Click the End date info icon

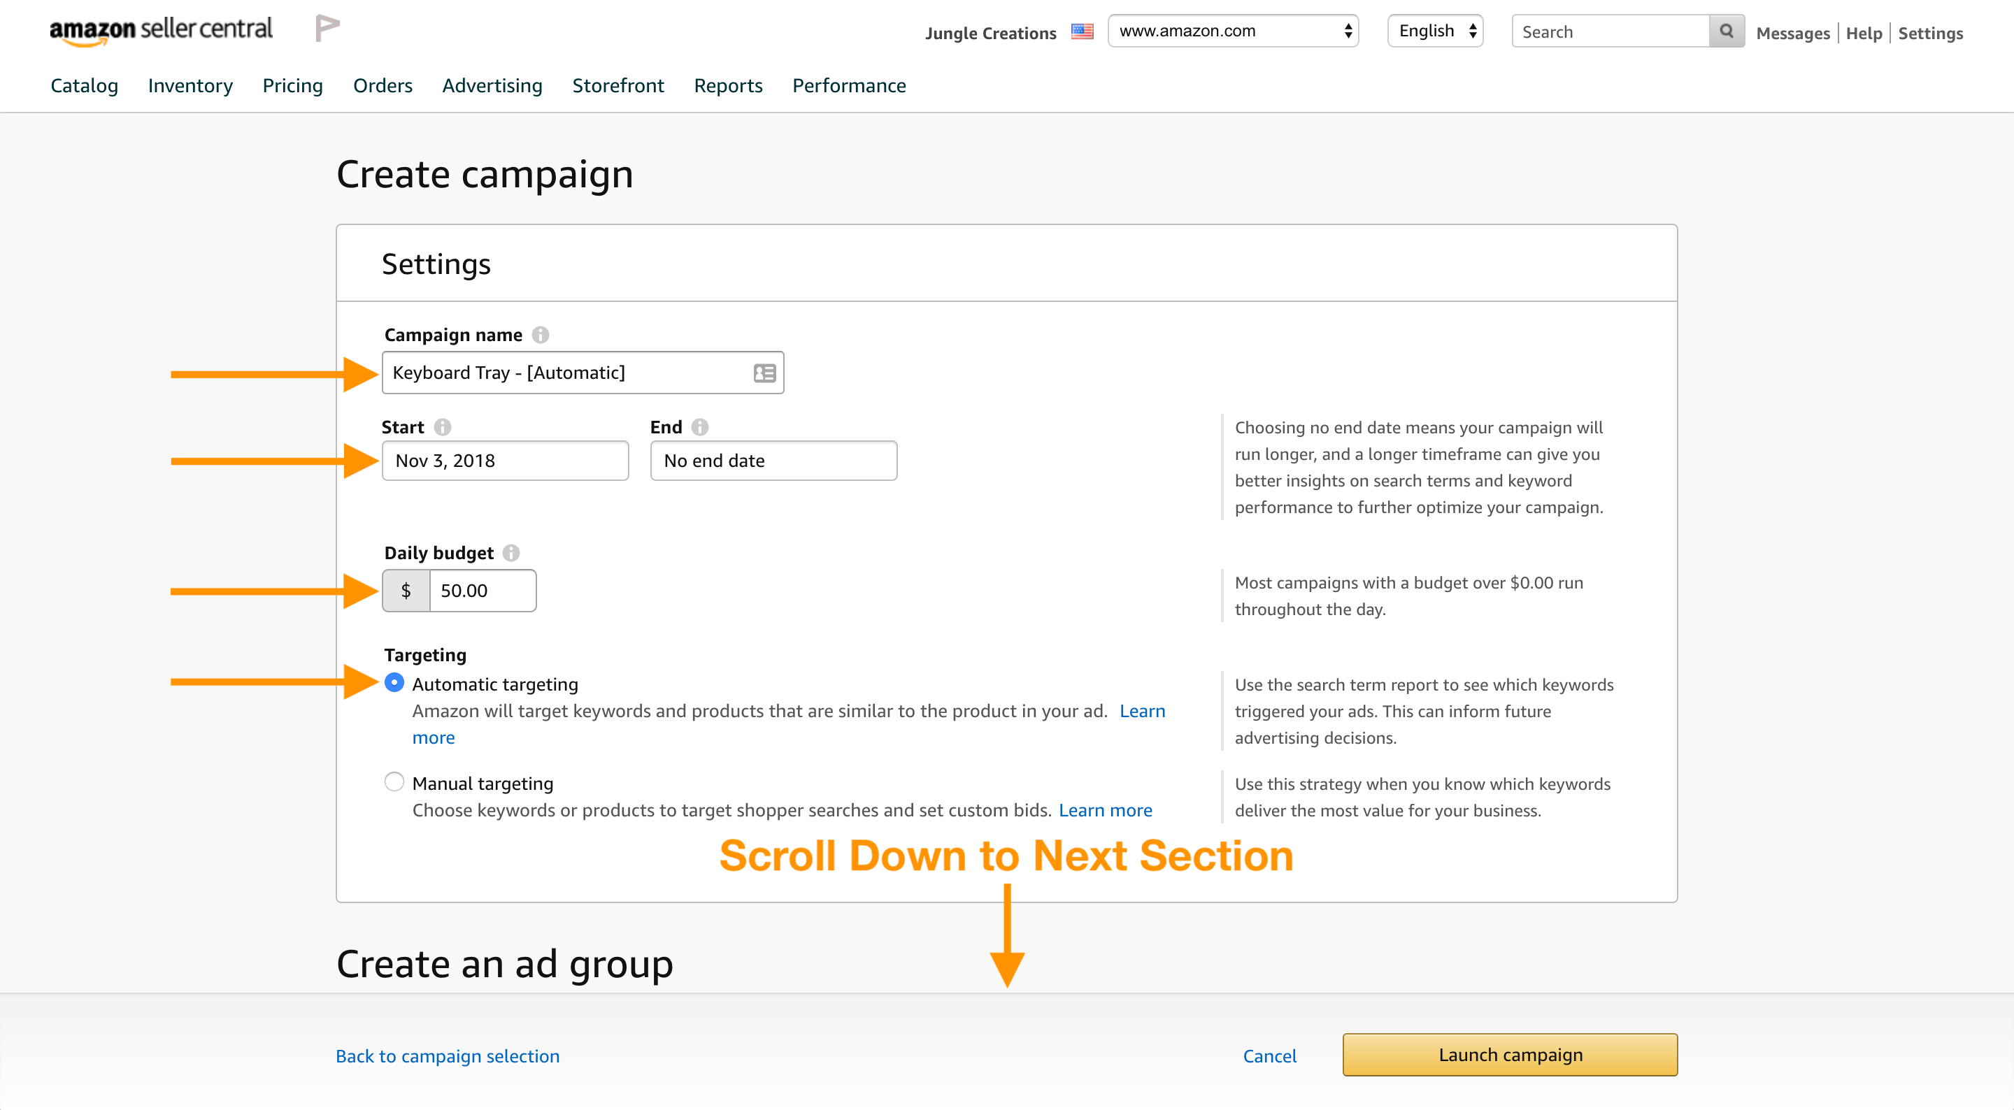coord(700,427)
